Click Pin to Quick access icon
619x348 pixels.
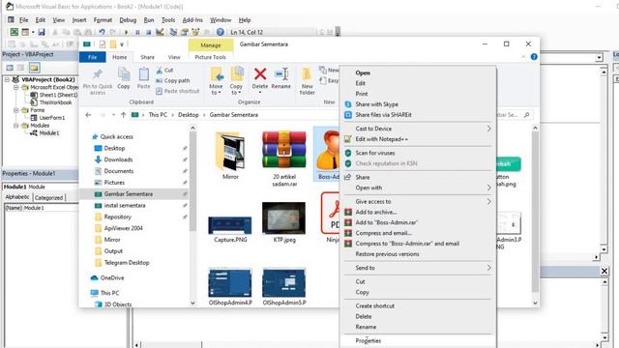pos(98,74)
